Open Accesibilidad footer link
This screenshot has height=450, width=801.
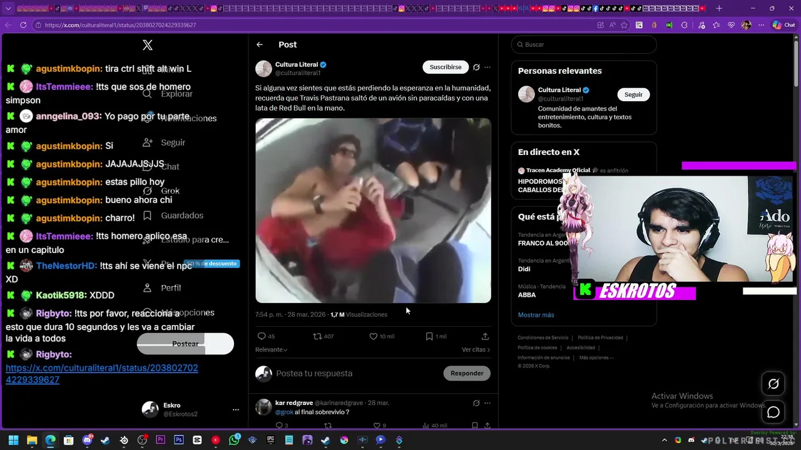[x=581, y=347]
